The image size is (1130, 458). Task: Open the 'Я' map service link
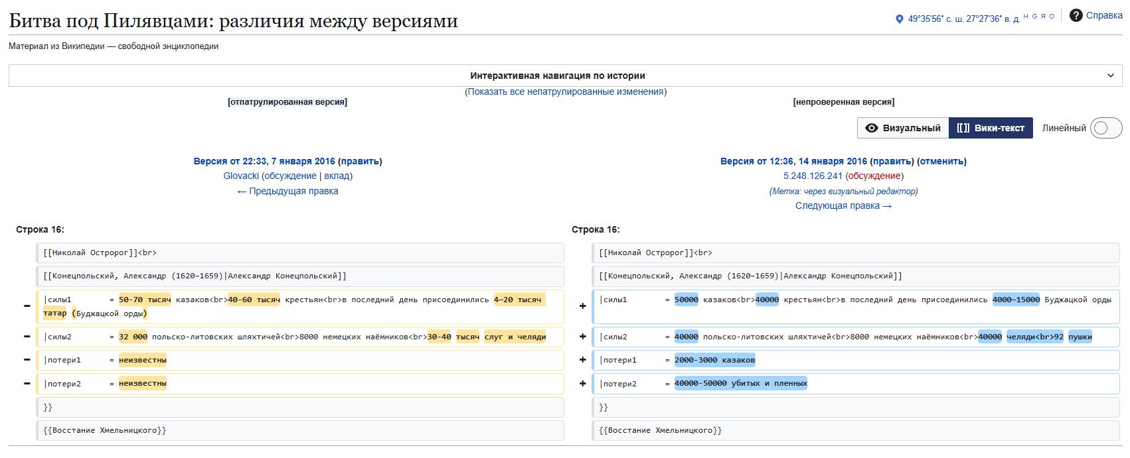1043,16
